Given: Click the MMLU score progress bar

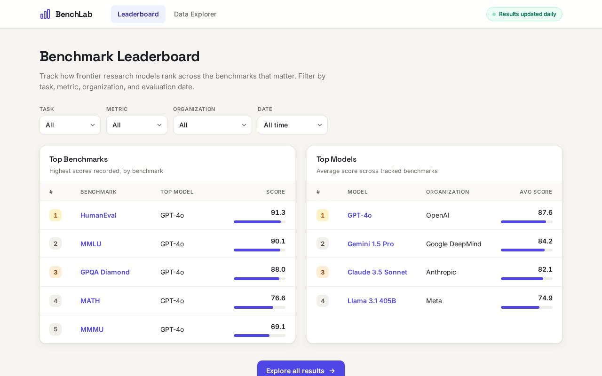Looking at the screenshot, I should coord(260,250).
